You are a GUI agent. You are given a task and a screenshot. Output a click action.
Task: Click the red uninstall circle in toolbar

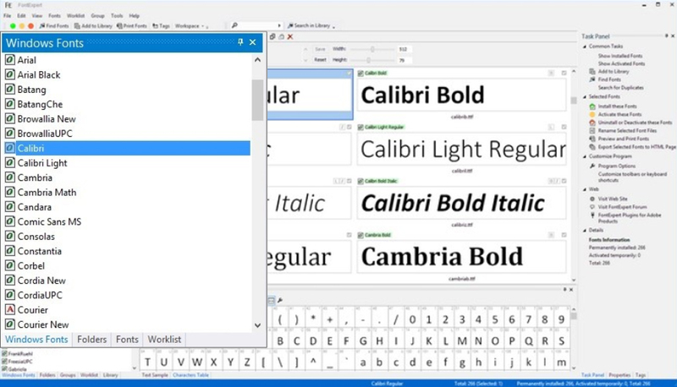[30, 26]
